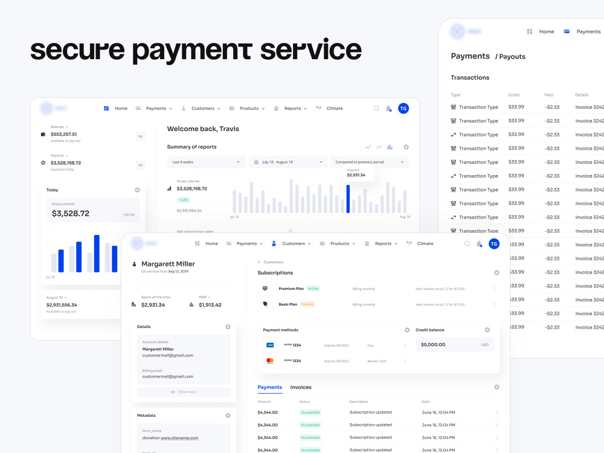The height and width of the screenshot is (453, 604).
Task: Click Fees column header in Transactions
Action: point(548,95)
